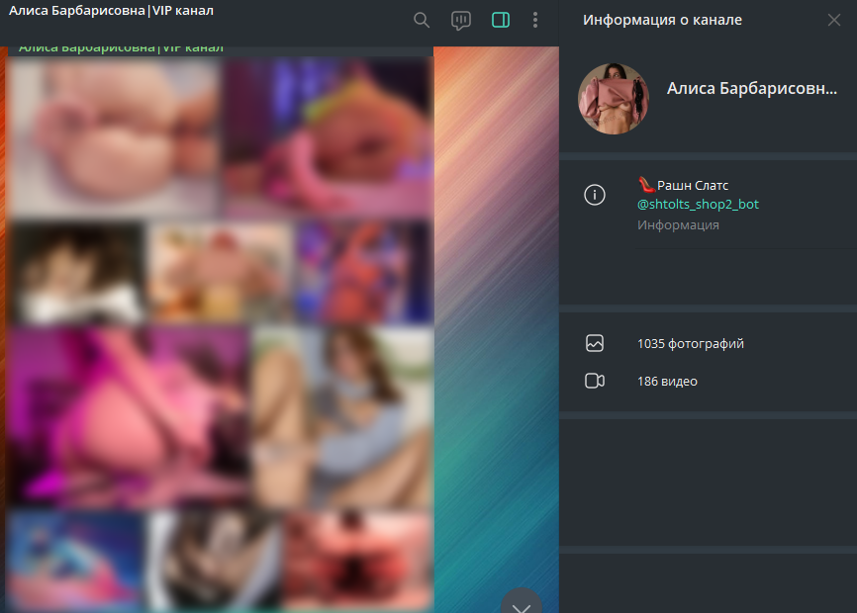Click the video camera icon beside 186 видео

(x=594, y=382)
